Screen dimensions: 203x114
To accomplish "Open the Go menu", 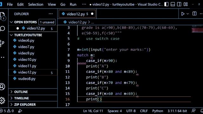I will click(x=63, y=4).
